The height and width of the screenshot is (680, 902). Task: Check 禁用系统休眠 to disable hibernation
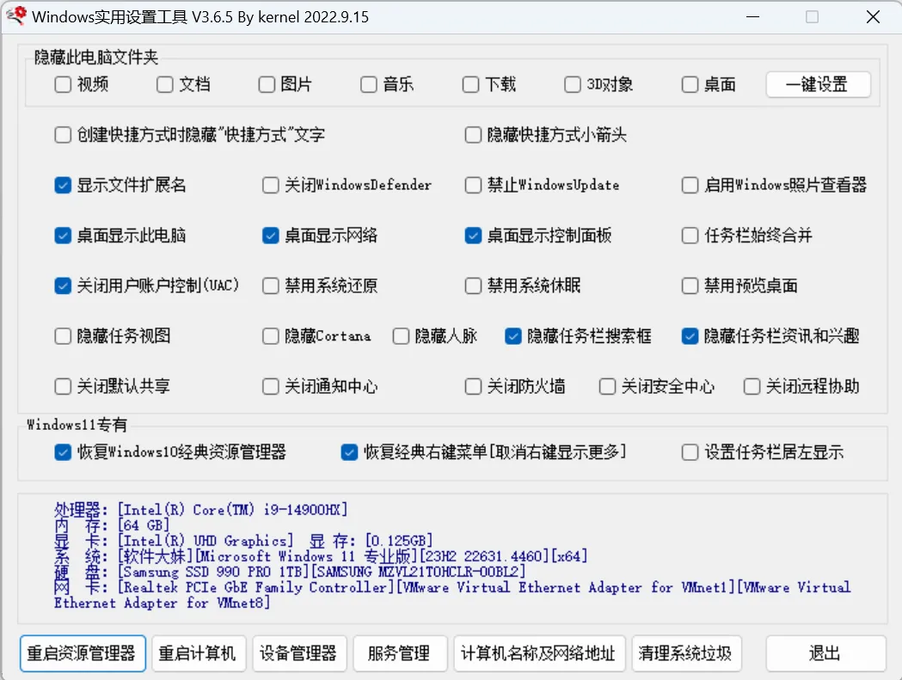point(473,285)
